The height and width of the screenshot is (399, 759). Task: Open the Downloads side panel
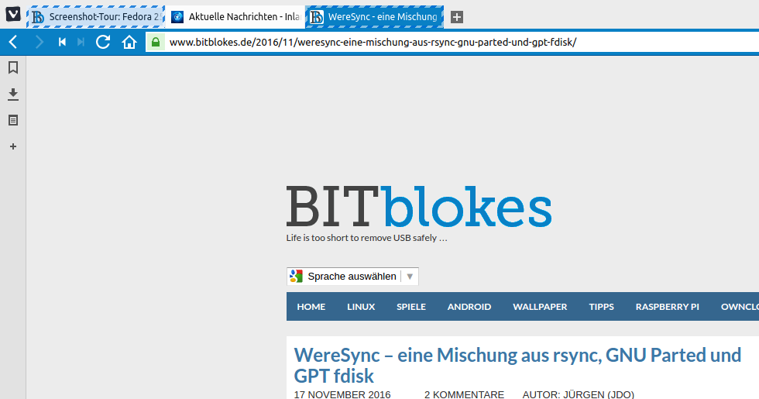tap(13, 94)
